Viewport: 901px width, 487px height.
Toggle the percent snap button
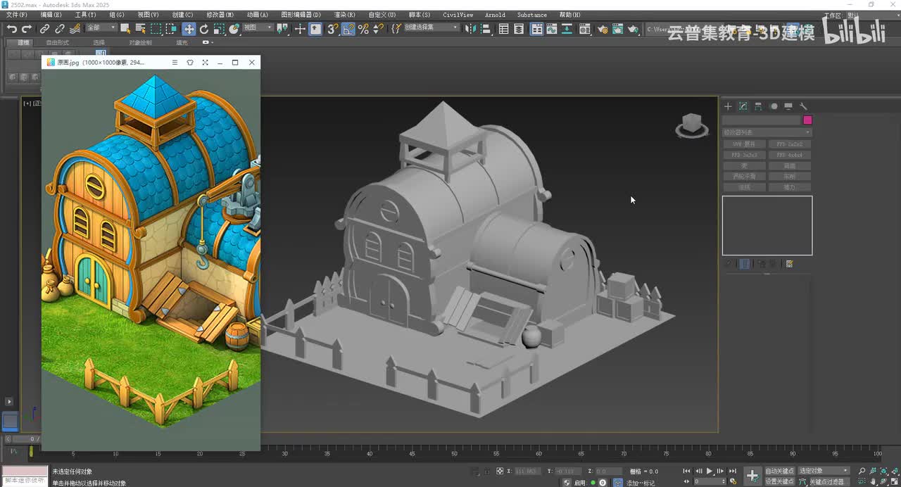(x=363, y=29)
